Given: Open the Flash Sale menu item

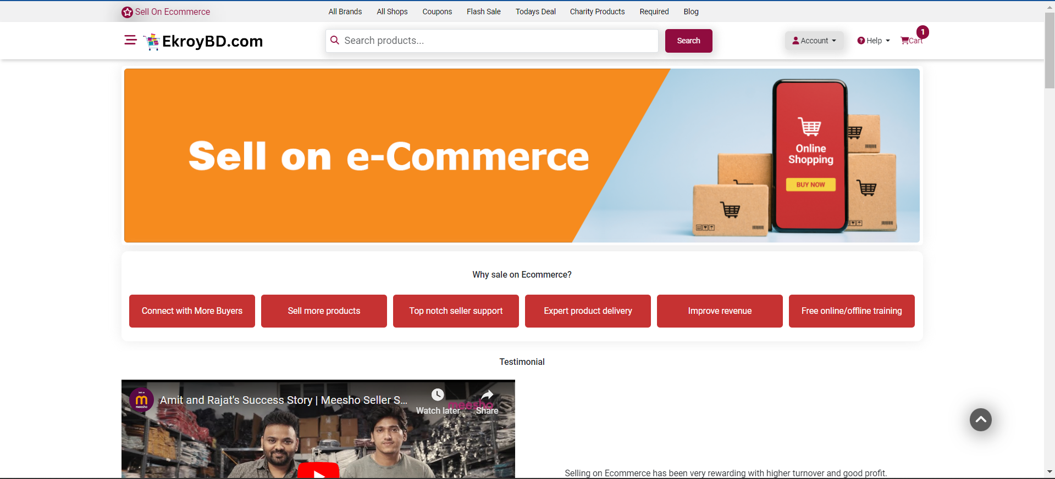Looking at the screenshot, I should pyautogui.click(x=483, y=12).
